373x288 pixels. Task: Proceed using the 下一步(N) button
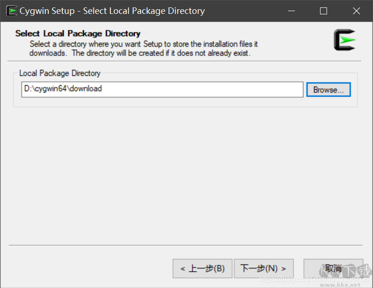point(263,269)
